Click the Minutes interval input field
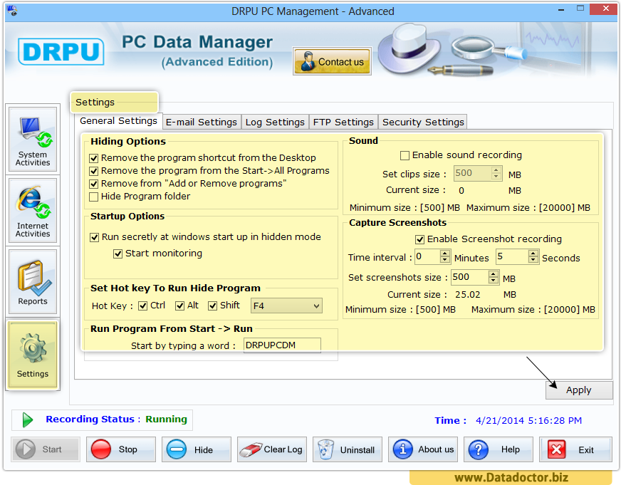This screenshot has height=485, width=621. tap(428, 256)
